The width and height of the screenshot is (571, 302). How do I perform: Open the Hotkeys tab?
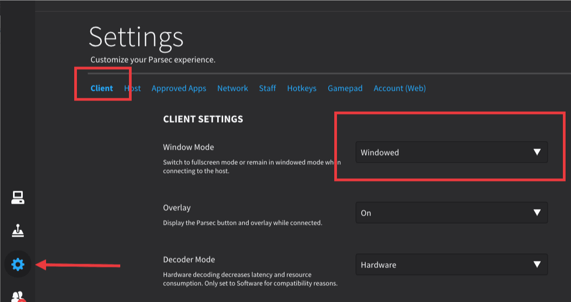coord(302,88)
